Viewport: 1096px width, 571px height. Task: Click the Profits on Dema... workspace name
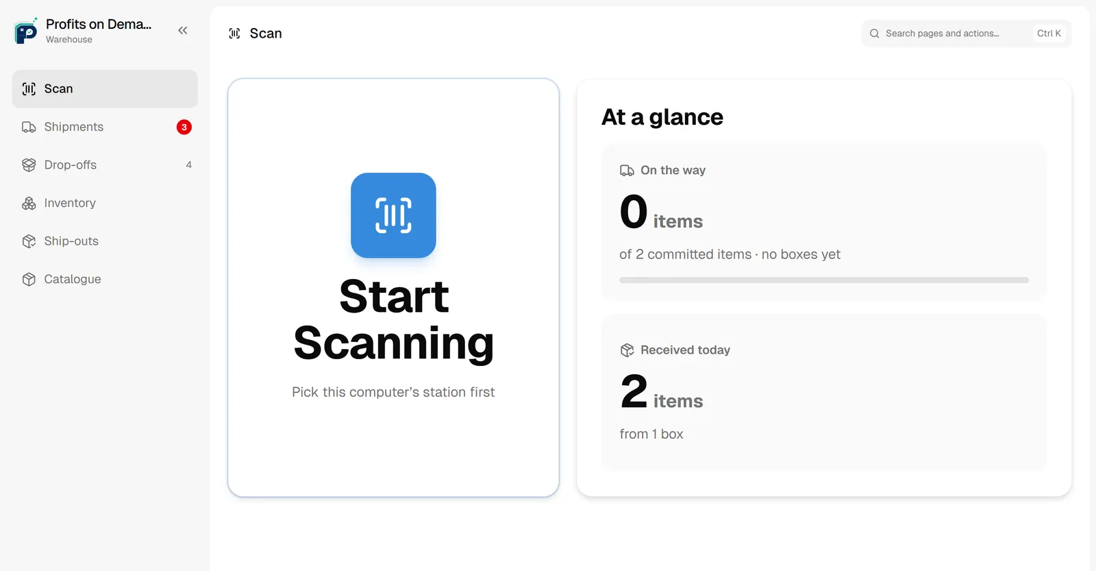click(x=99, y=24)
